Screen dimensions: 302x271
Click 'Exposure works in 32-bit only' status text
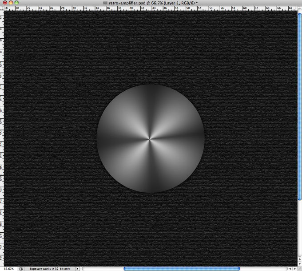(50, 269)
